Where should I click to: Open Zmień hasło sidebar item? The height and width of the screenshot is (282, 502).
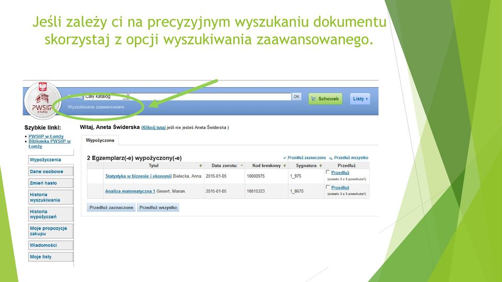point(51,183)
